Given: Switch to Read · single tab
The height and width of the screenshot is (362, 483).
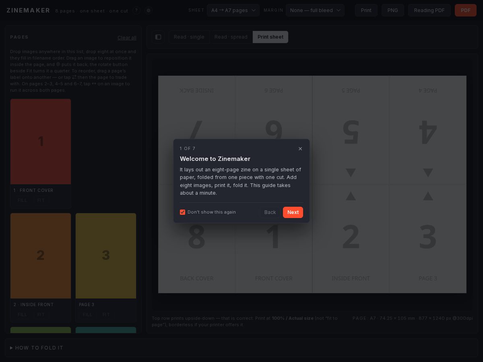Looking at the screenshot, I should (189, 37).
